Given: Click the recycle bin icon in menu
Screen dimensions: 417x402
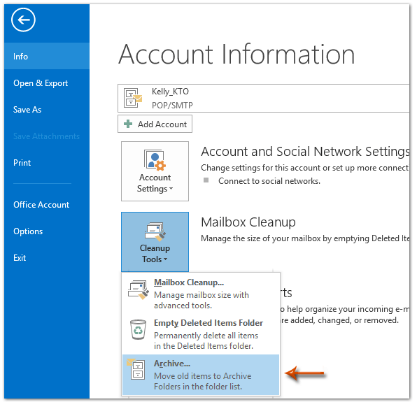Looking at the screenshot, I should [x=138, y=329].
